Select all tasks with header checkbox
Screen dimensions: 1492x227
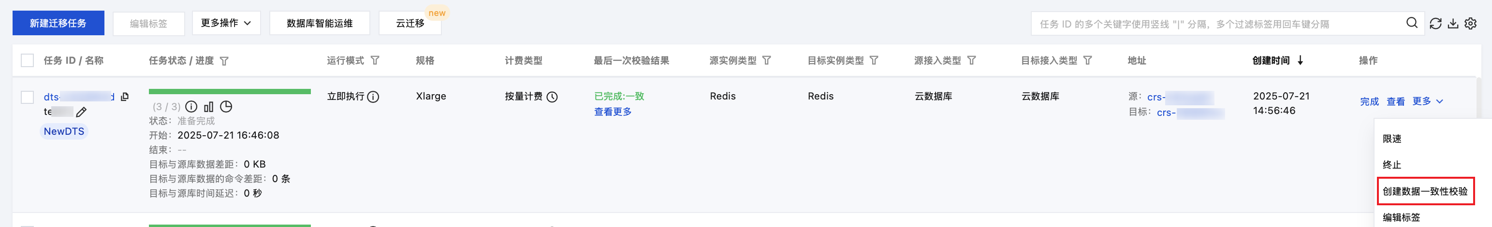(27, 60)
